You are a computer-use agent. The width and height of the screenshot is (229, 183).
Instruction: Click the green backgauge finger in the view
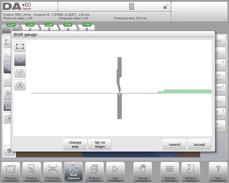click(185, 92)
